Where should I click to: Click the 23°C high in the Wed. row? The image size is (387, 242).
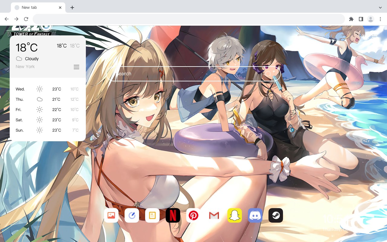coord(57,89)
